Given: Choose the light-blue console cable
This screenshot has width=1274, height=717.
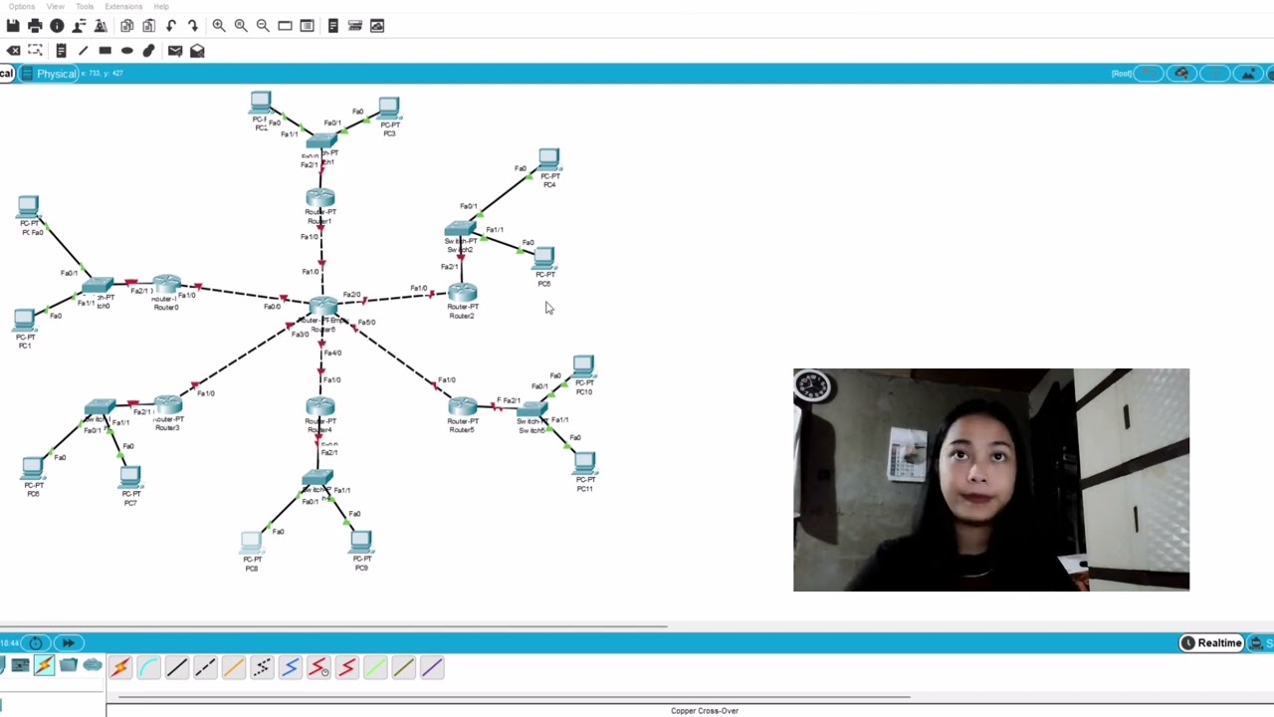Looking at the screenshot, I should [148, 668].
